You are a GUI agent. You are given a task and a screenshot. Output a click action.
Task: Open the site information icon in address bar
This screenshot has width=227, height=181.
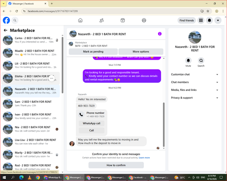click(x=24, y=11)
